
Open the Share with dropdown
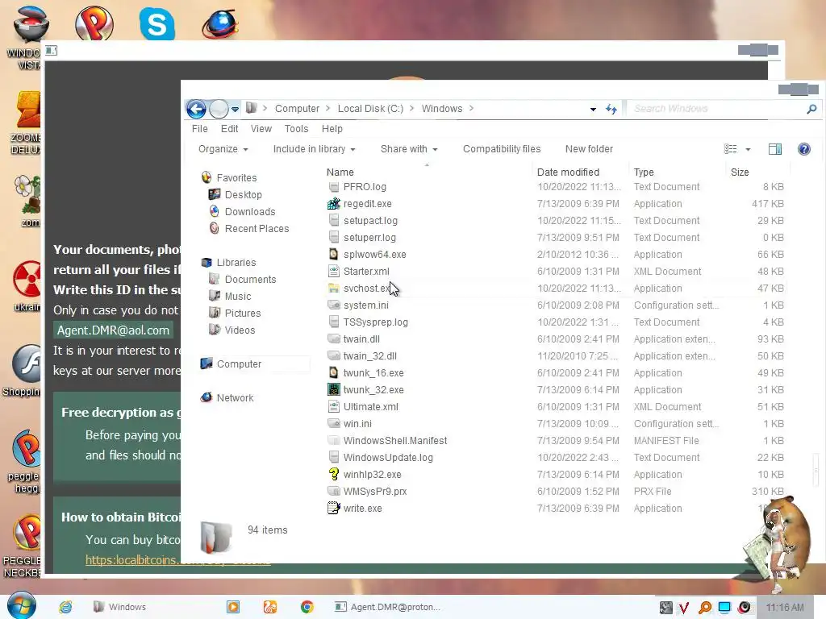point(409,149)
